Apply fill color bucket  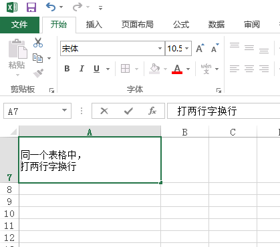click(x=154, y=69)
